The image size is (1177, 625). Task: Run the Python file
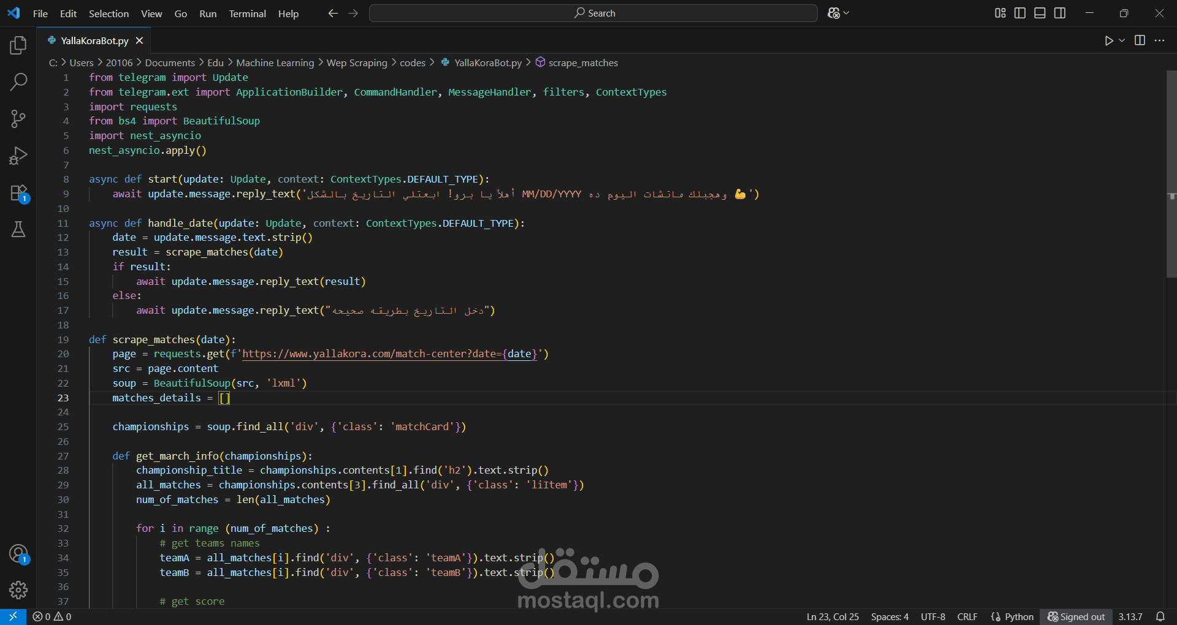(x=1109, y=40)
